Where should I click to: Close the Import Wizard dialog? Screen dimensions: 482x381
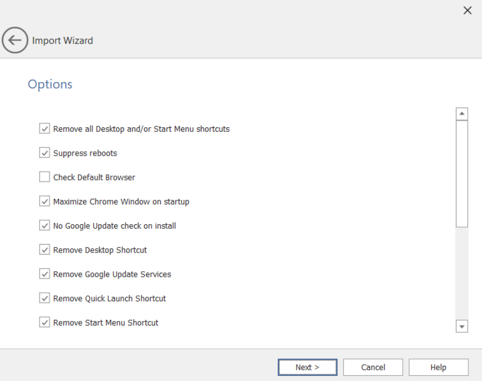click(x=468, y=10)
